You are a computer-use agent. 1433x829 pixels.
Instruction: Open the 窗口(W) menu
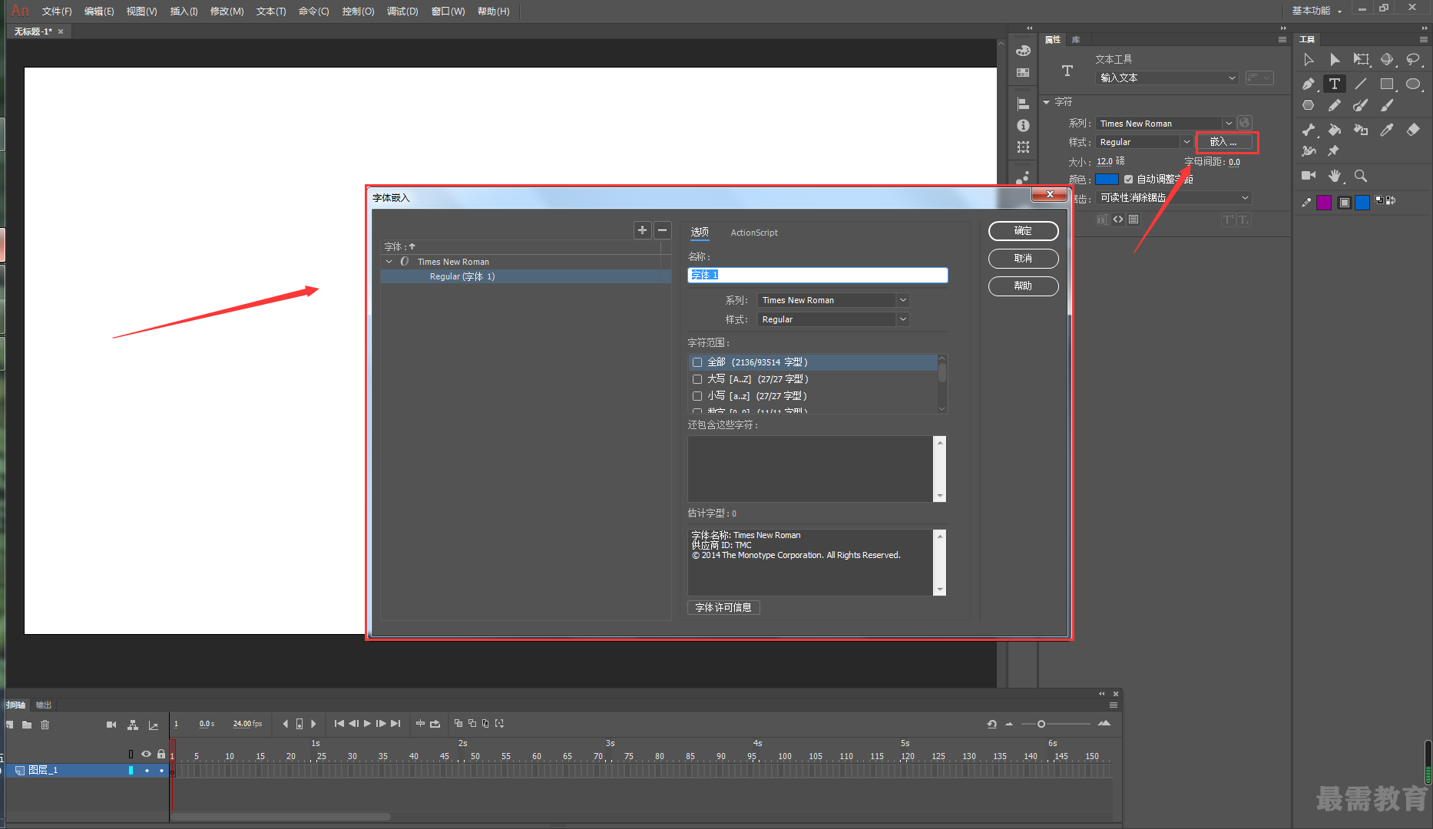coord(448,12)
